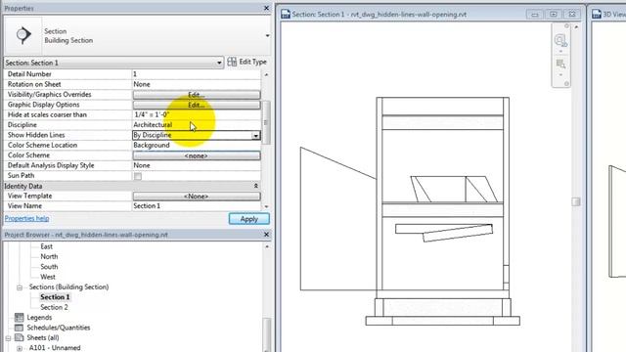
Task: Close the Properties panel
Action: point(266,8)
